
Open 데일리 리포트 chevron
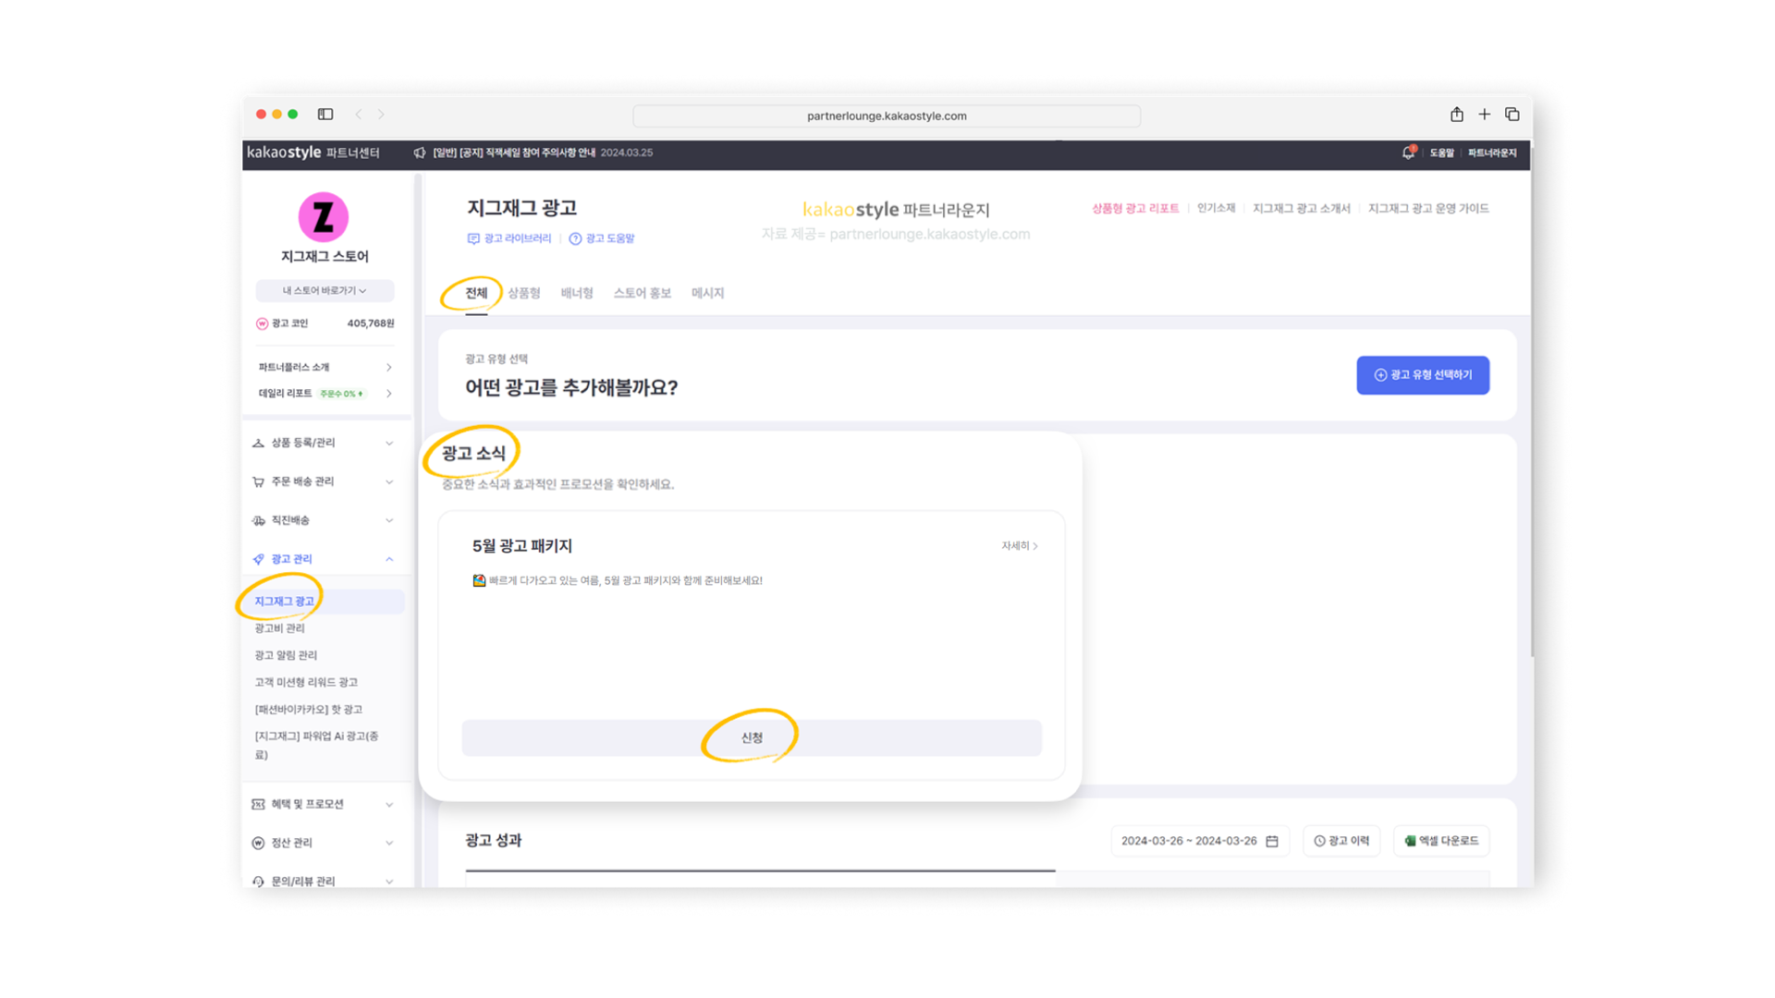pos(389,394)
